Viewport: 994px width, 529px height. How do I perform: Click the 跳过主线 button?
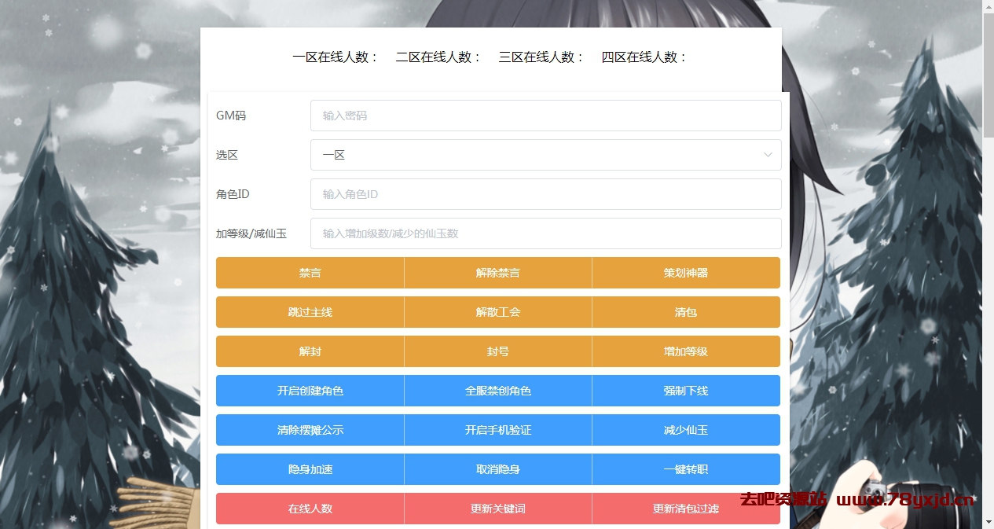pyautogui.click(x=310, y=312)
